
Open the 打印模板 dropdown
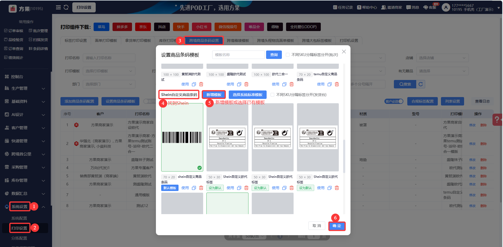pos(109,71)
